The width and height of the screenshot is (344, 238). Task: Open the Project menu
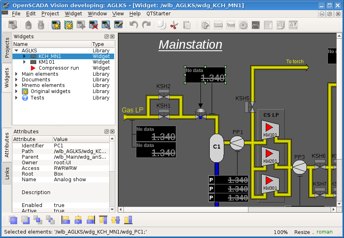50,14
